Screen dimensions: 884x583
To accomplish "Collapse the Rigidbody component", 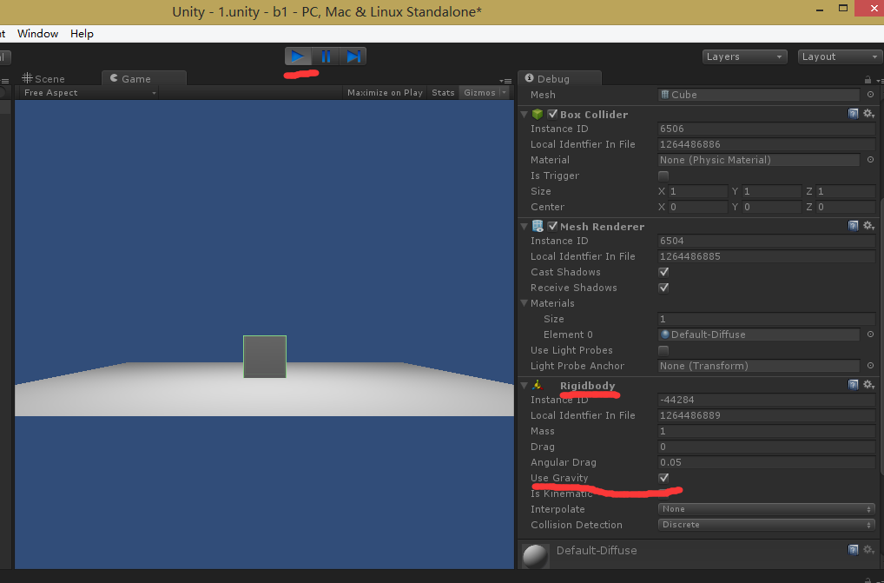I will click(524, 386).
